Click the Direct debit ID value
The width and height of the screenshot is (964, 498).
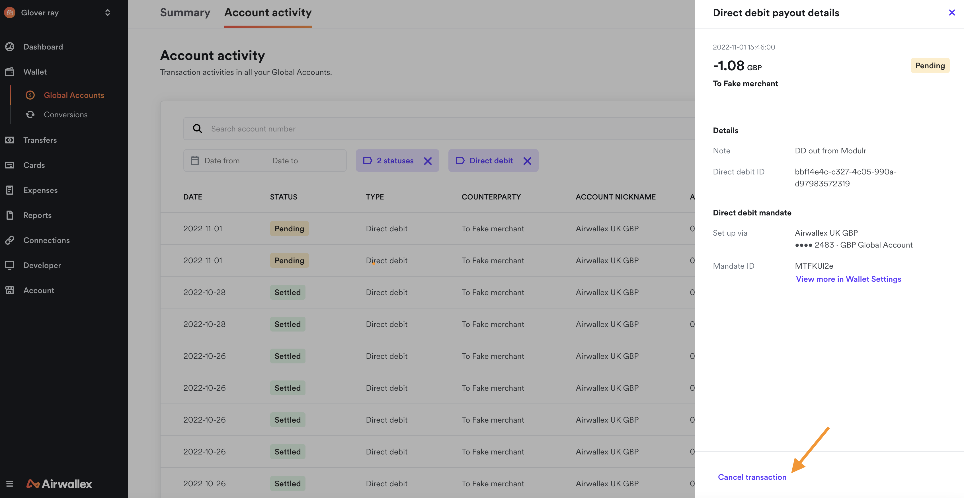[846, 178]
